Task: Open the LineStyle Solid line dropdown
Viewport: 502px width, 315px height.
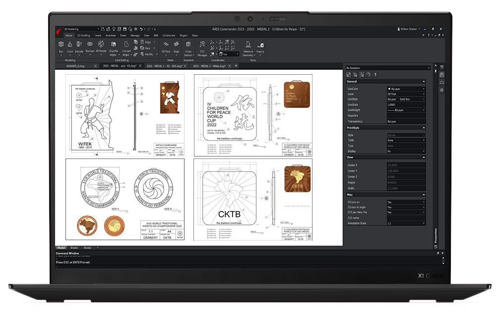Action: (x=406, y=99)
